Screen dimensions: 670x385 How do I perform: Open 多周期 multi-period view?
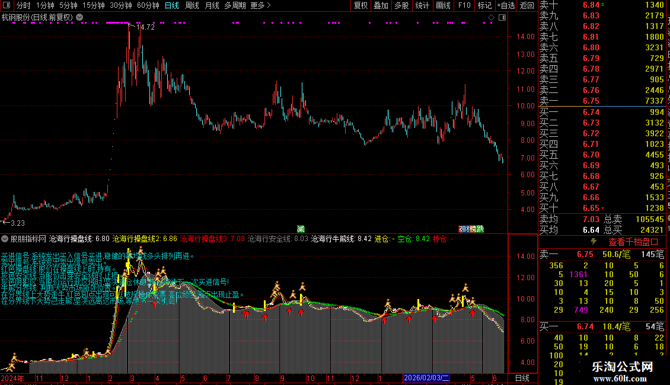[x=235, y=5]
